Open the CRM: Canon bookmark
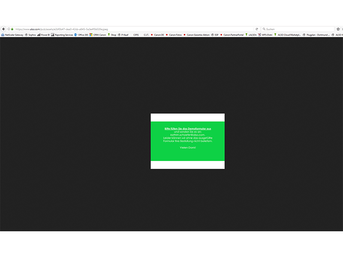The image size is (343, 257). click(99, 35)
